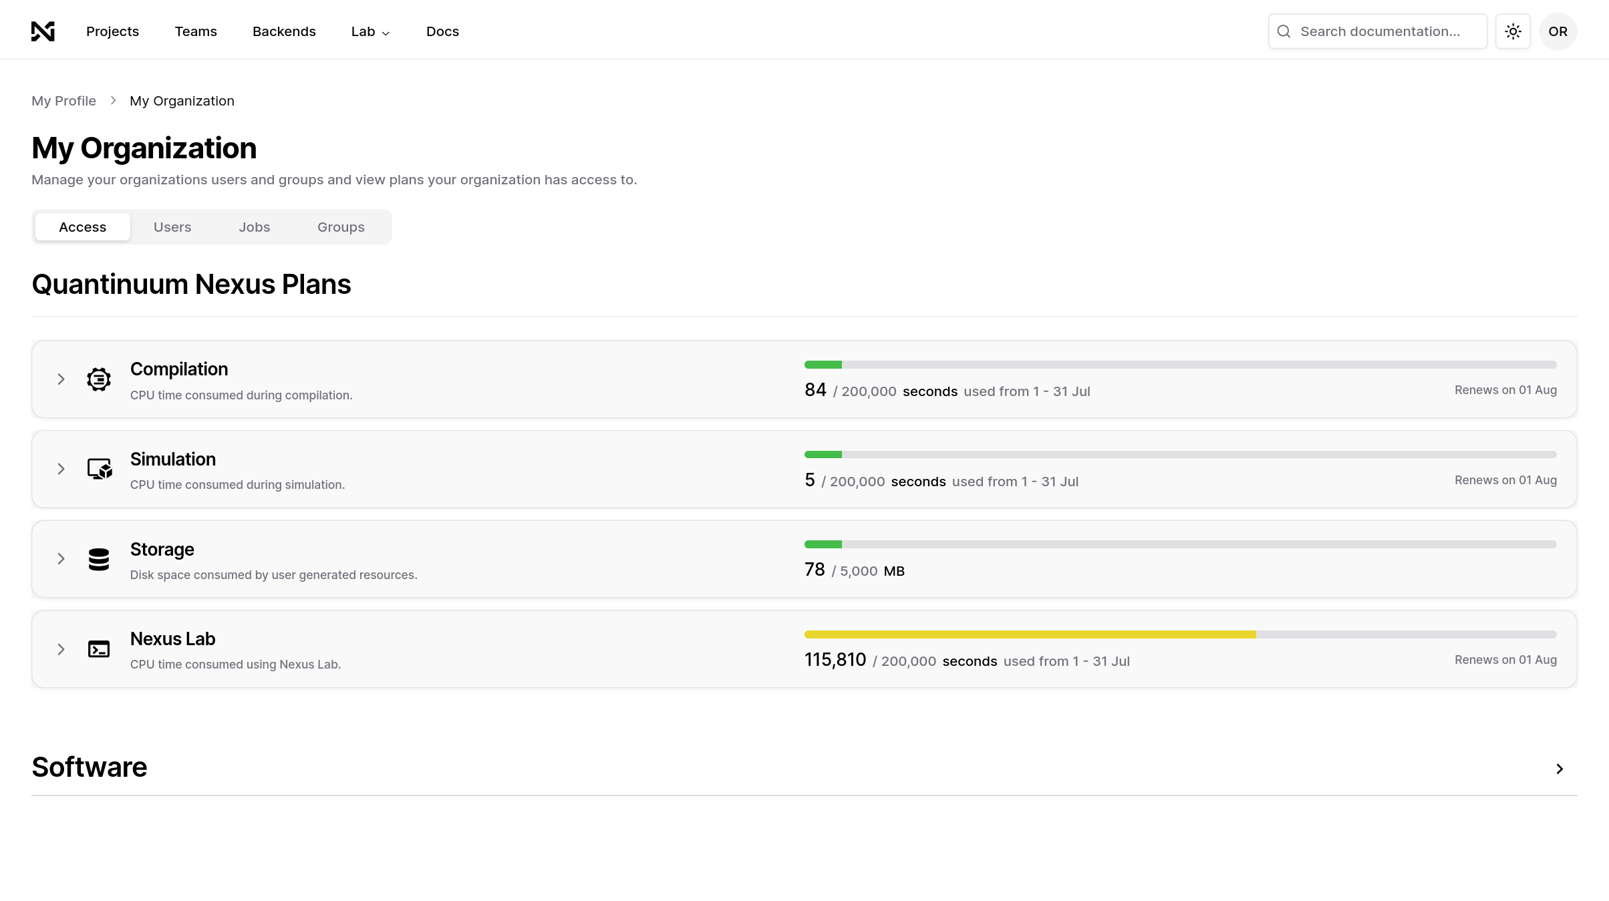Click My Organization breadcrumb
This screenshot has height=901, width=1609.
coord(182,101)
